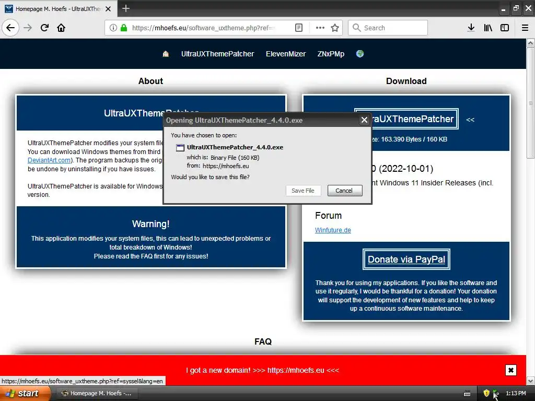Open the downloads arrow panel

tap(471, 28)
